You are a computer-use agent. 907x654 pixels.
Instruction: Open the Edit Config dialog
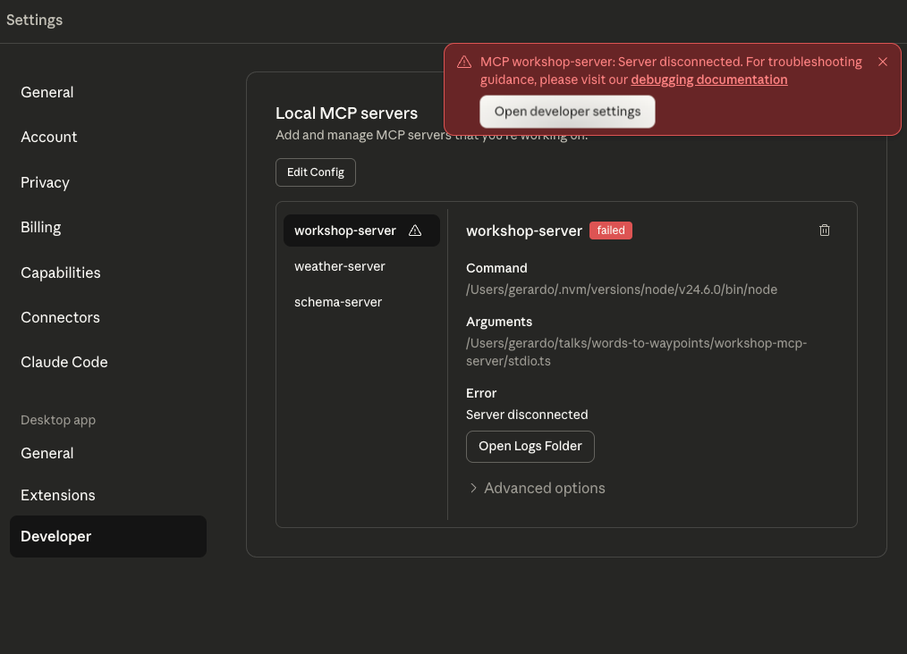(x=315, y=172)
